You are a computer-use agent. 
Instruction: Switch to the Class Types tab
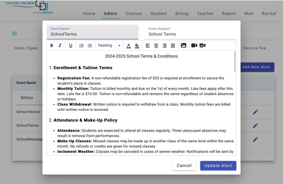26,48
